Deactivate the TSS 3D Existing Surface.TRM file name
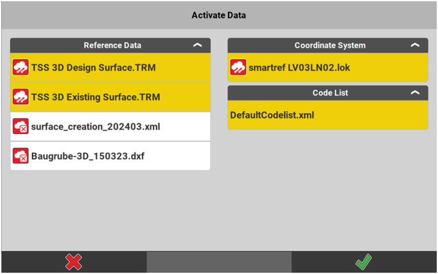Viewport: 438px width, 274px height. (x=95, y=97)
